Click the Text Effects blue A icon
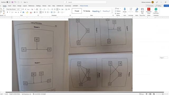This screenshot has height=95, width=169. pyautogui.click(x=23, y=12)
